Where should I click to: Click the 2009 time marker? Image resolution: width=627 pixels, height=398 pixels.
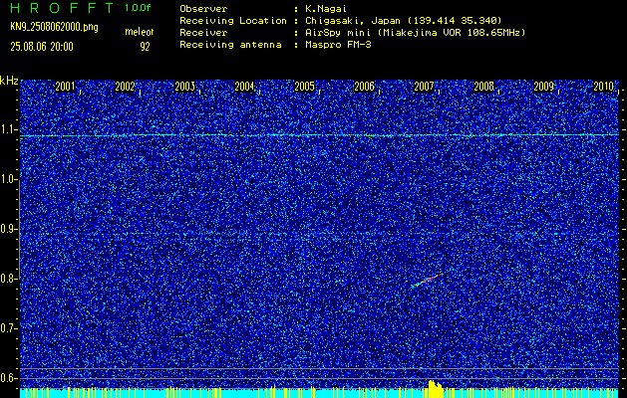(544, 87)
